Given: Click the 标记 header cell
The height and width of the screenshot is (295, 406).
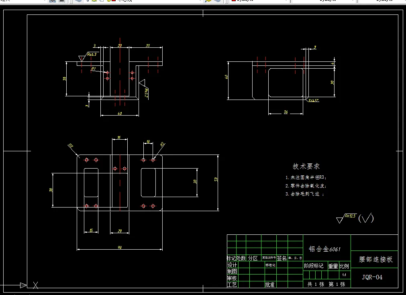Looking at the screenshot, I should (x=231, y=258).
